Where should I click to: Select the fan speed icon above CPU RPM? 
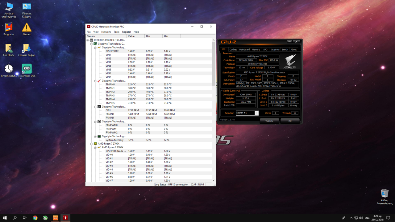(99, 107)
